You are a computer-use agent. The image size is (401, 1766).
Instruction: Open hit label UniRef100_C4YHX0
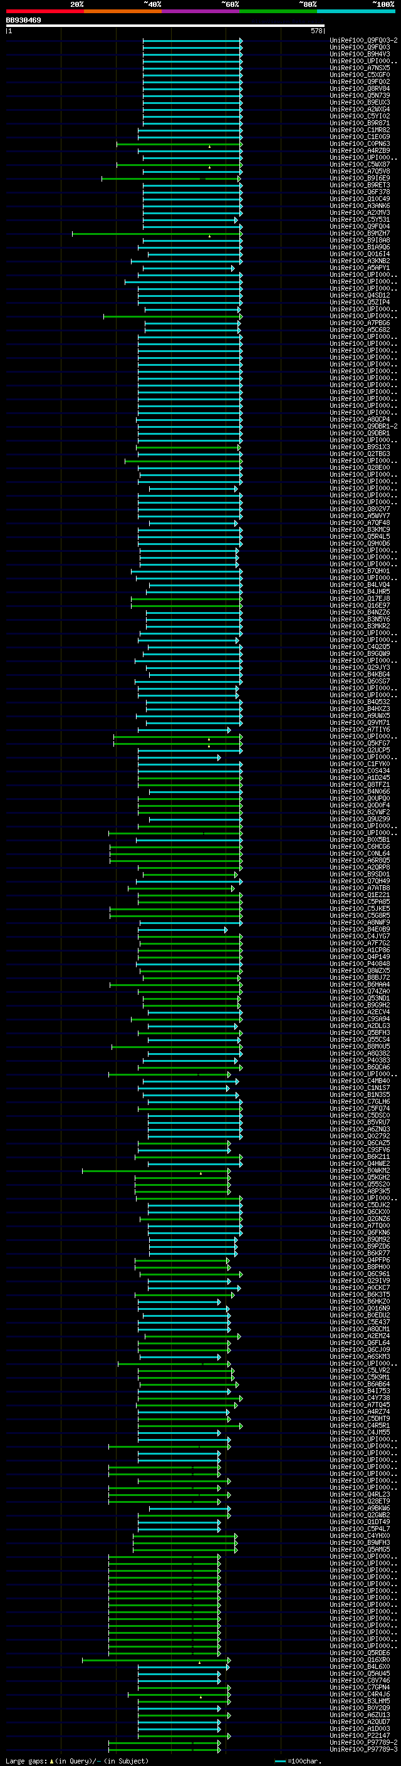pyautogui.click(x=360, y=1535)
